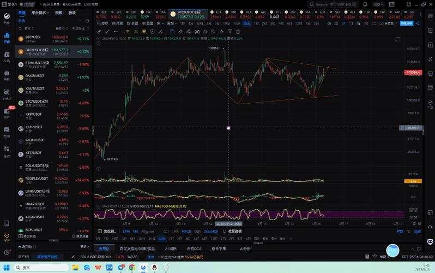Click the blue AI assistant floating button
Viewport: 435px width, 273px height.
tap(392, 251)
